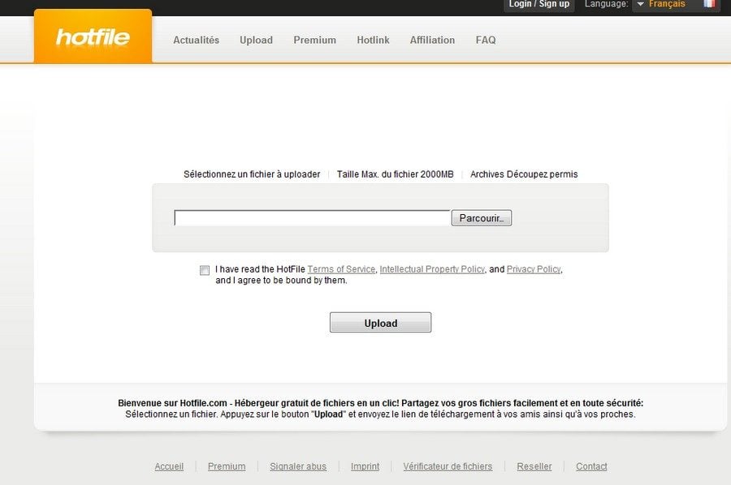Click the file path input field
The image size is (731, 485).
pos(312,218)
